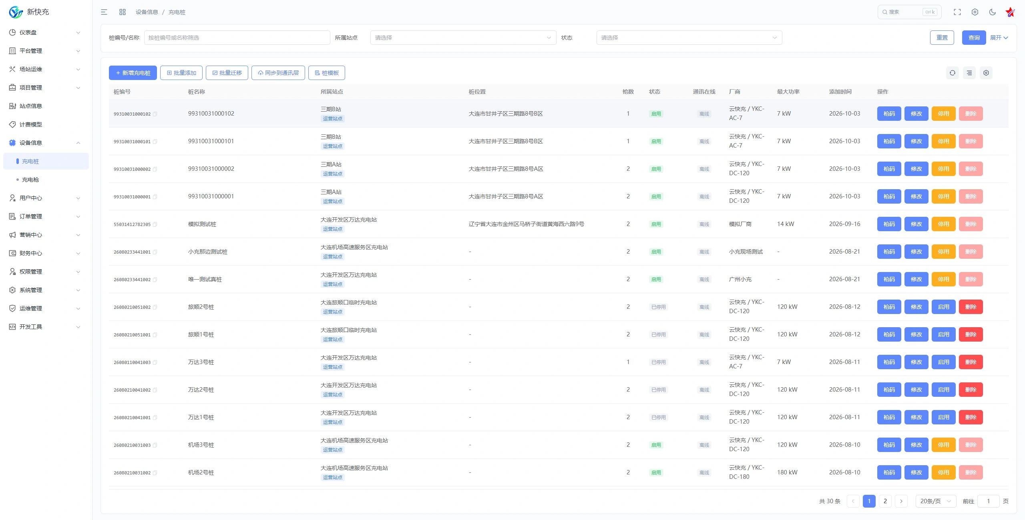This screenshot has height=520, width=1025.
Task: Open table column settings gear icon
Action: 986,73
